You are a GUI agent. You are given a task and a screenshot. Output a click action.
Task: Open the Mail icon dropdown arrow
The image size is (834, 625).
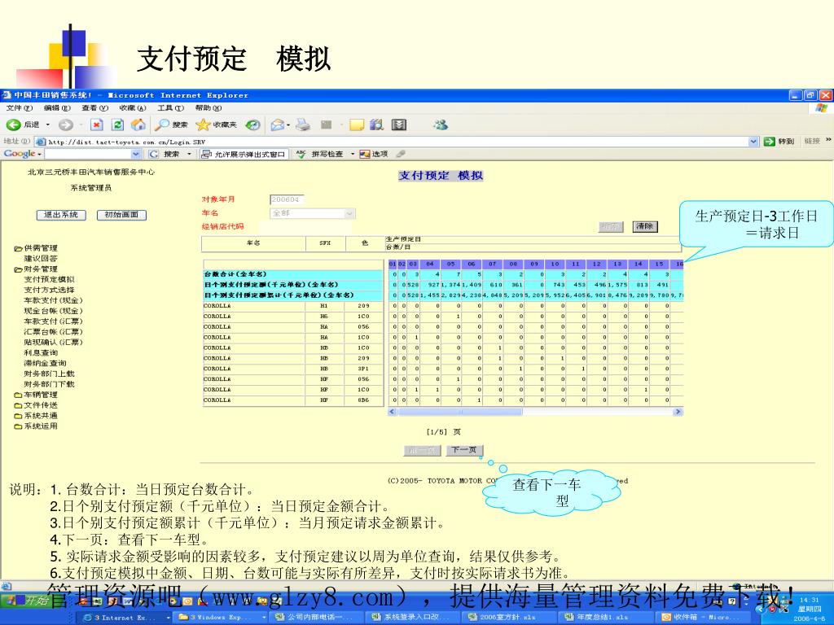coord(288,125)
